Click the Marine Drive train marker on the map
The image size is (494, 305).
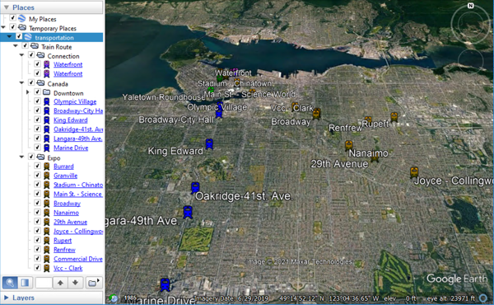pyautogui.click(x=165, y=284)
